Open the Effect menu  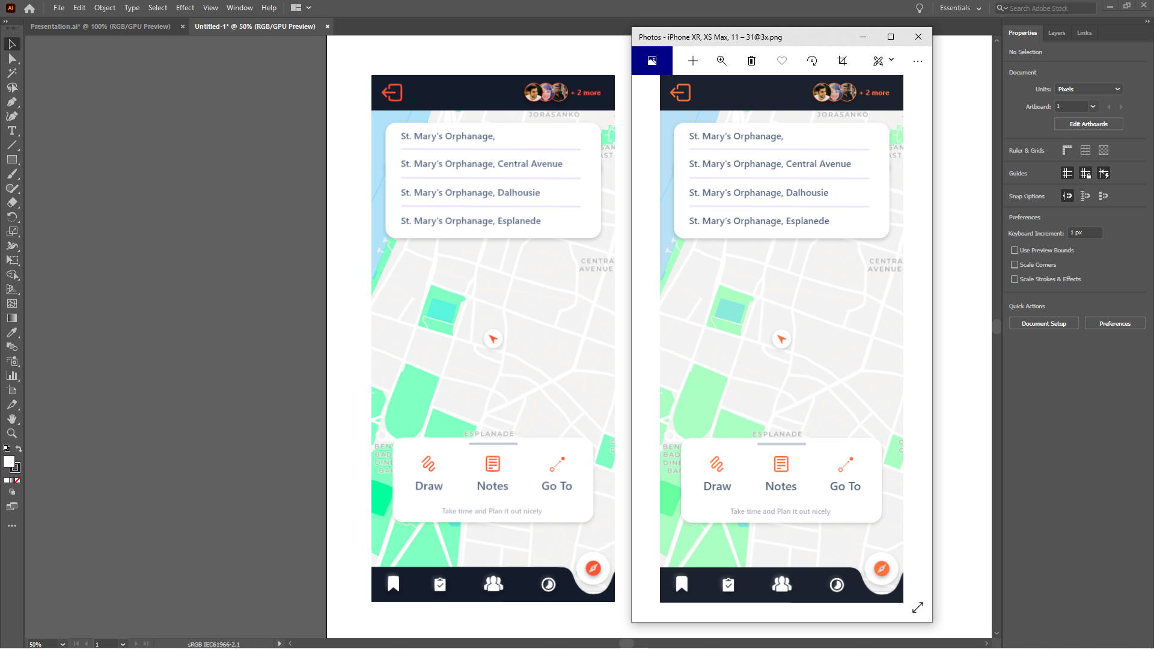click(185, 8)
